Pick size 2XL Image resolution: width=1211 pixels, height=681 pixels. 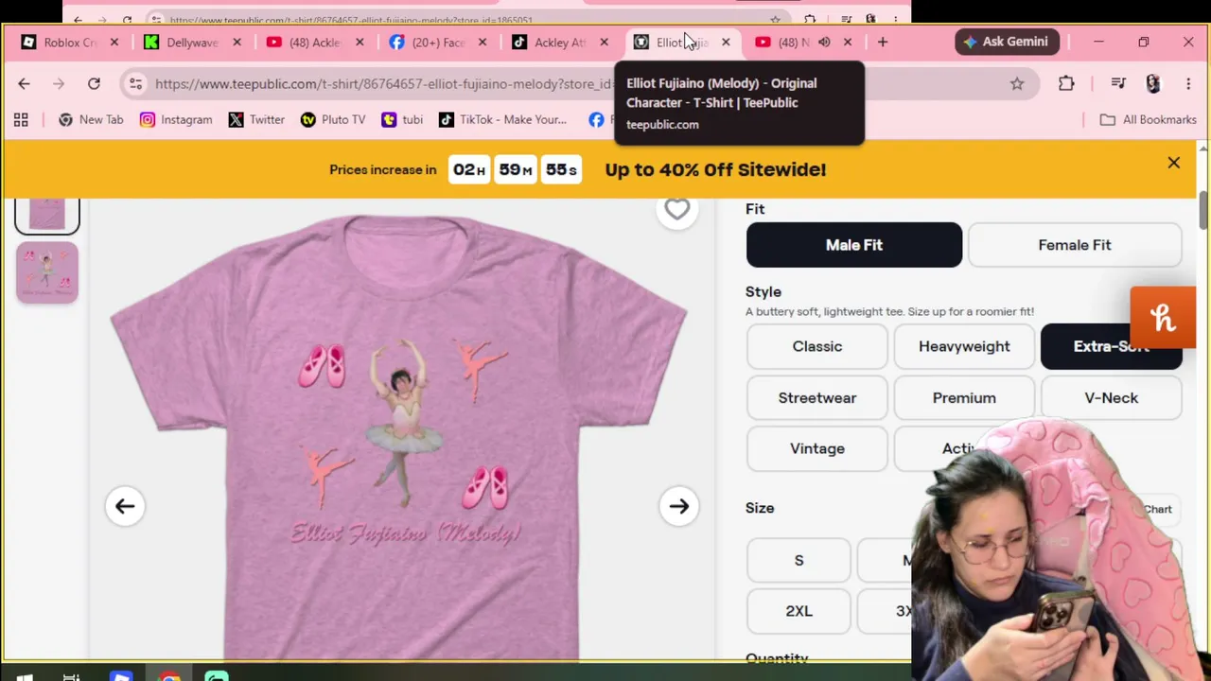click(799, 611)
